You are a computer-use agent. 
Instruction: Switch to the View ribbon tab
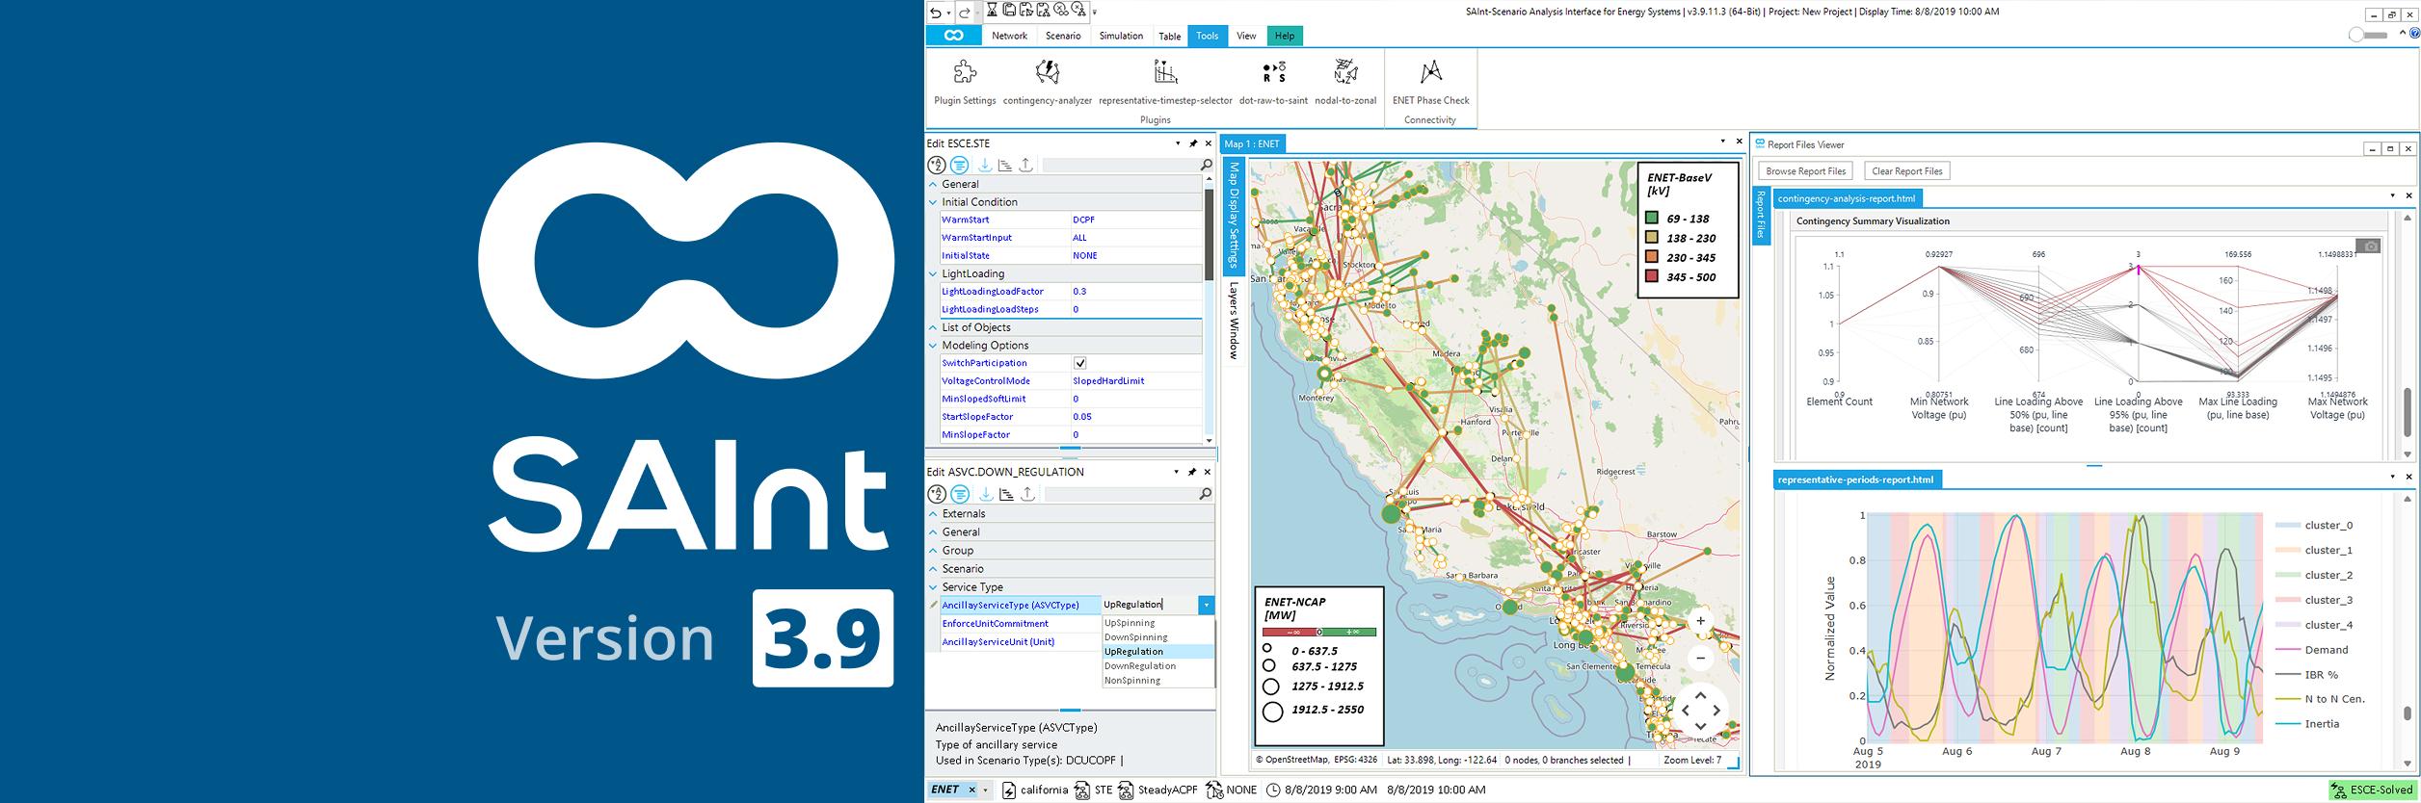(x=1246, y=36)
